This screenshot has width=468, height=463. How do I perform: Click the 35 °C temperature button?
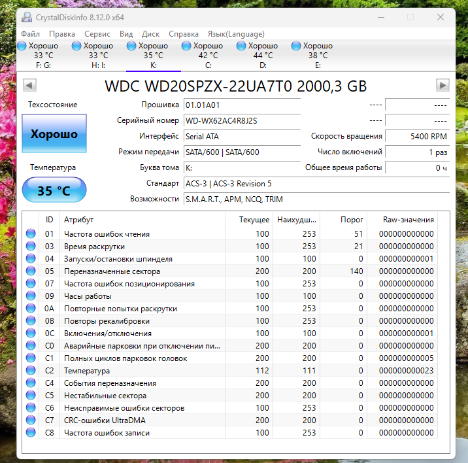pyautogui.click(x=54, y=190)
